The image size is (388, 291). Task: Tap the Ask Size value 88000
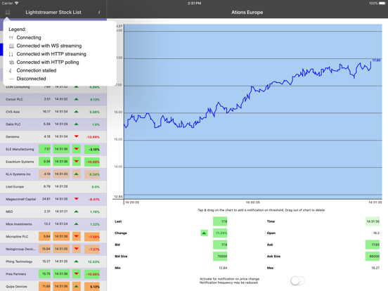373,257
